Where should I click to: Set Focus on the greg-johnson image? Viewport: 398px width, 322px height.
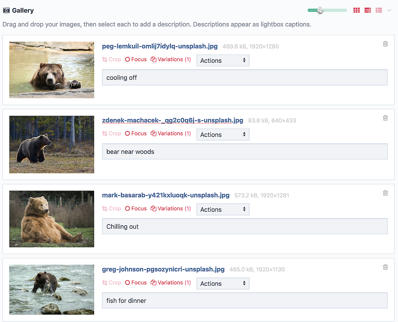[136, 282]
